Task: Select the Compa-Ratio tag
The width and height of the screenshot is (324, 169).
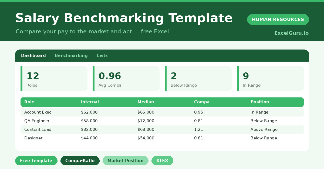Action: (80, 161)
